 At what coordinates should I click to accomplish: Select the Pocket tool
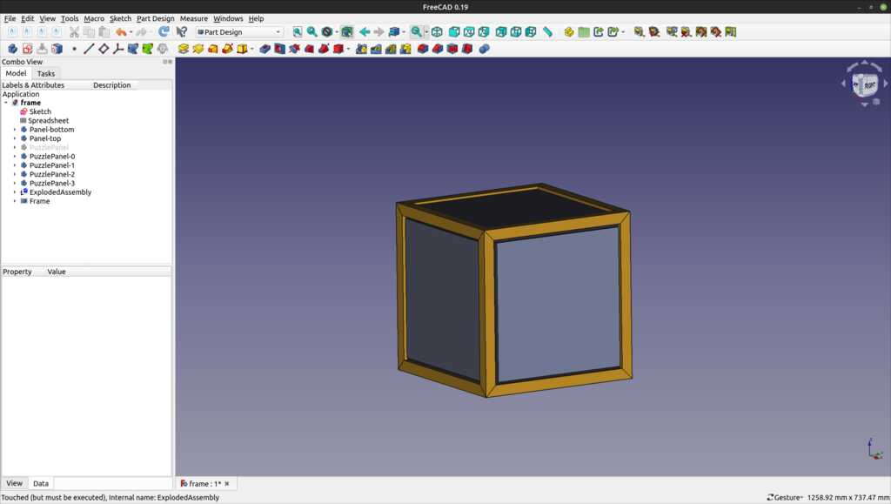click(265, 49)
